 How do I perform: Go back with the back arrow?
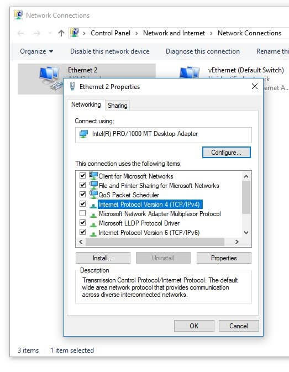pyautogui.click(x=21, y=33)
